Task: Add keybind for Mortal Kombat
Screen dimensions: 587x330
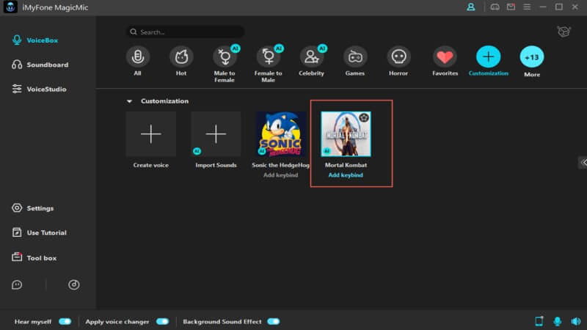Action: [346, 175]
